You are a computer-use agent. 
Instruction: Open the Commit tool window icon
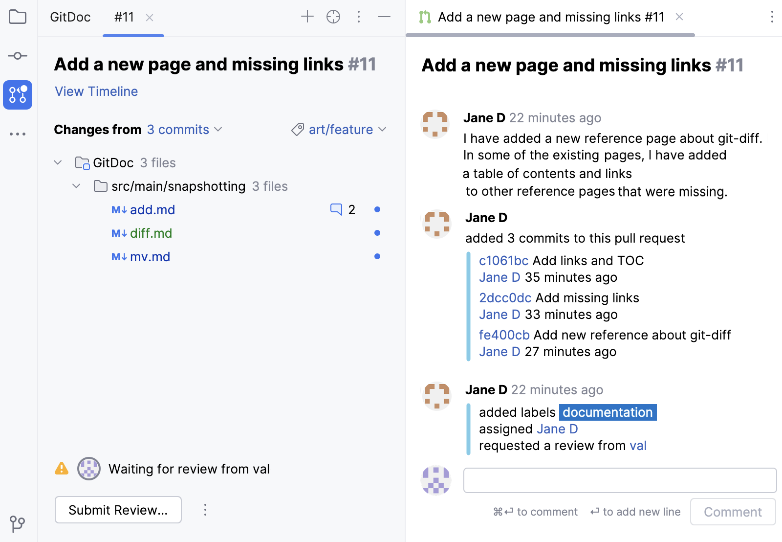tap(18, 56)
